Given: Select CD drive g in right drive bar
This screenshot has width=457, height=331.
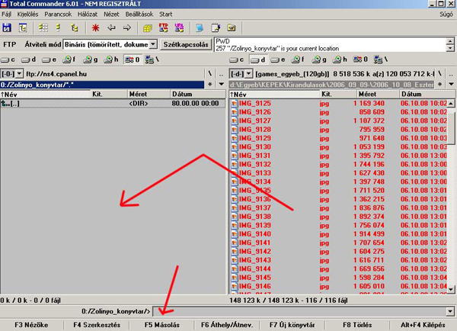Looking at the screenshot, I should pos(319,59).
